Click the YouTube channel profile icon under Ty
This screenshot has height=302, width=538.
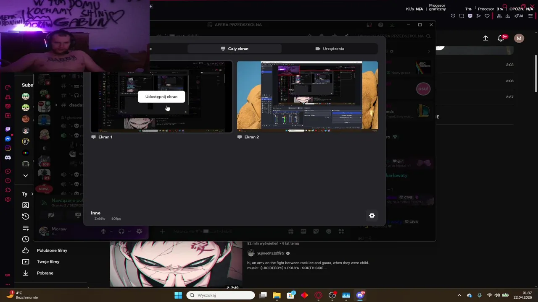26,205
